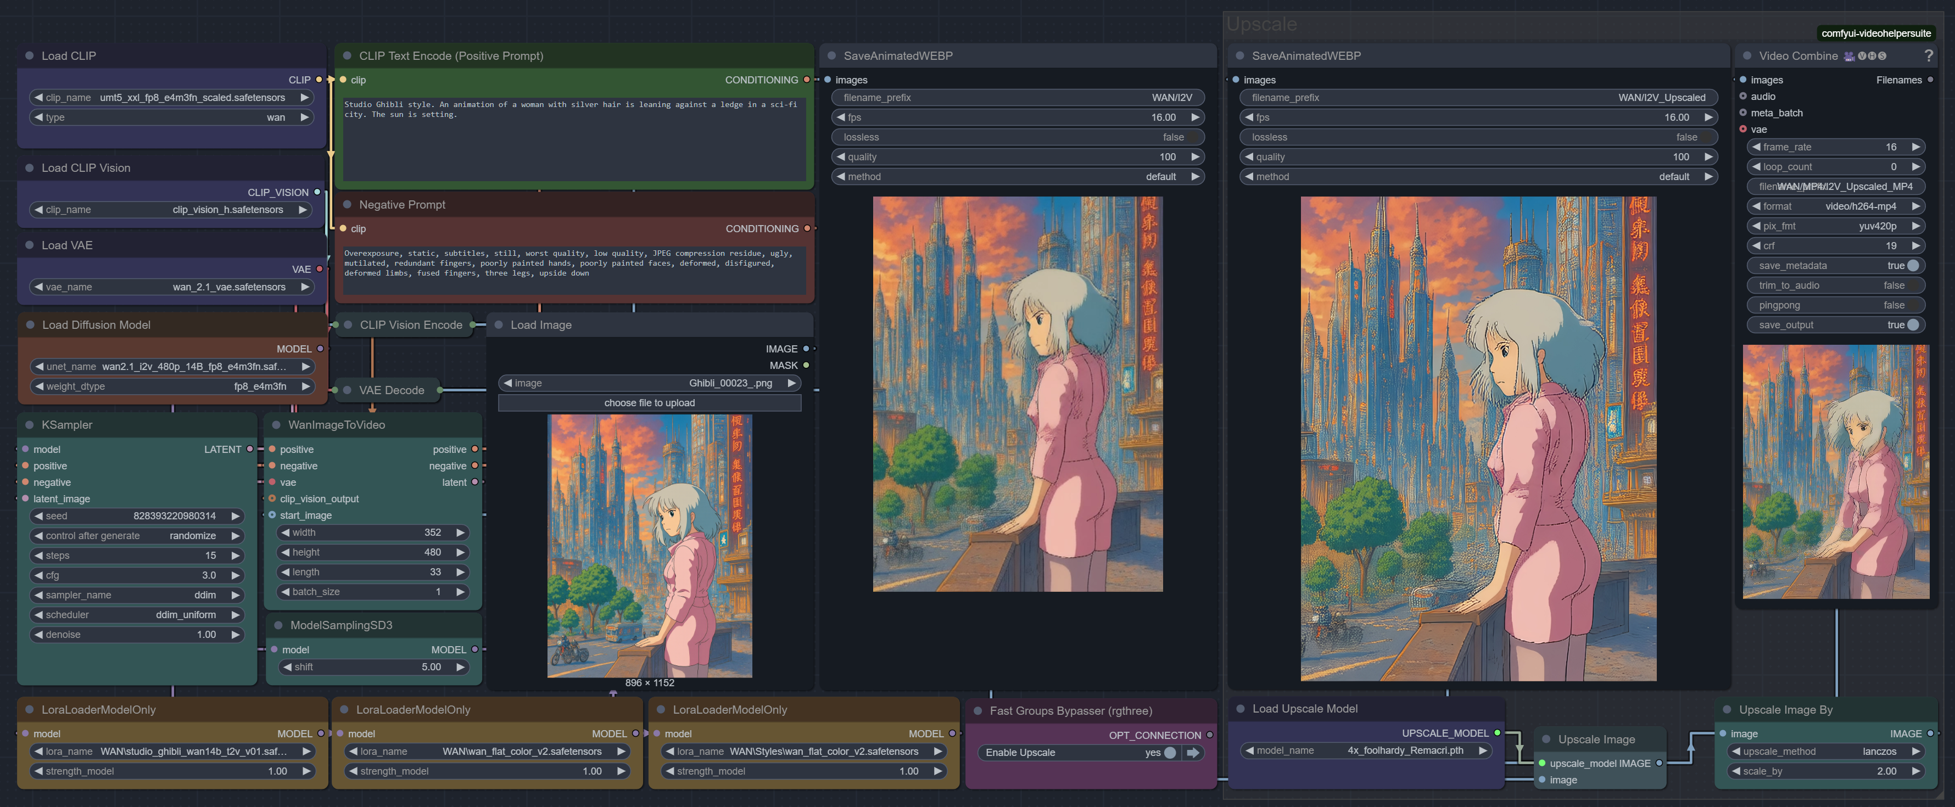Viewport: 1955px width, 807px height.
Task: Open the image dropdown showing Ghibli_00023_.png
Action: [x=650, y=384]
